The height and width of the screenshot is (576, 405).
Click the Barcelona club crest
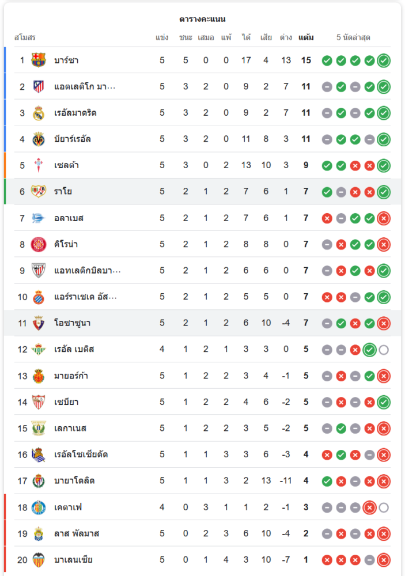pos(39,60)
